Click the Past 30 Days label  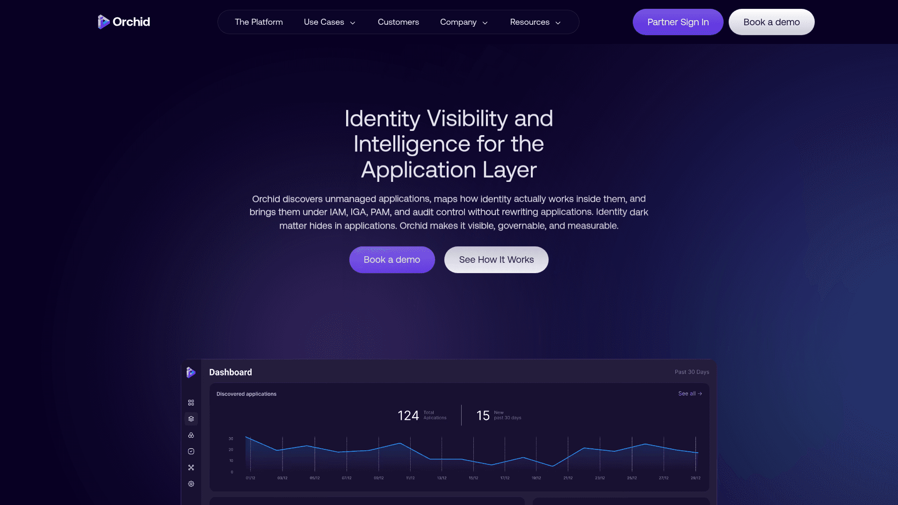[692, 372]
